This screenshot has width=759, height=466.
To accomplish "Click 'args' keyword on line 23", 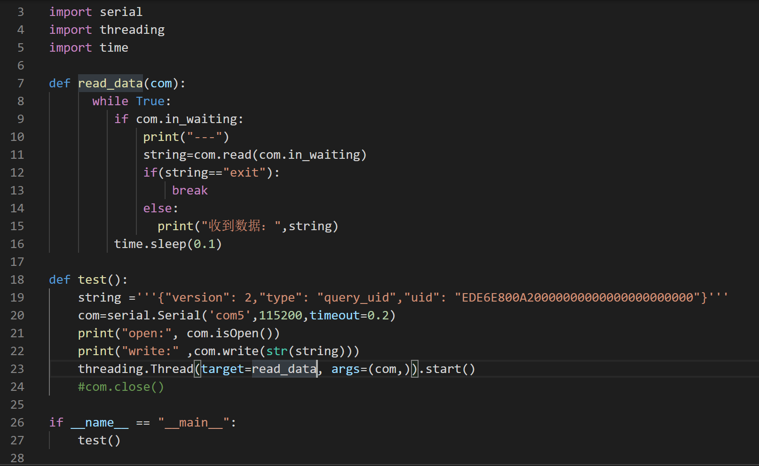I will 346,369.
